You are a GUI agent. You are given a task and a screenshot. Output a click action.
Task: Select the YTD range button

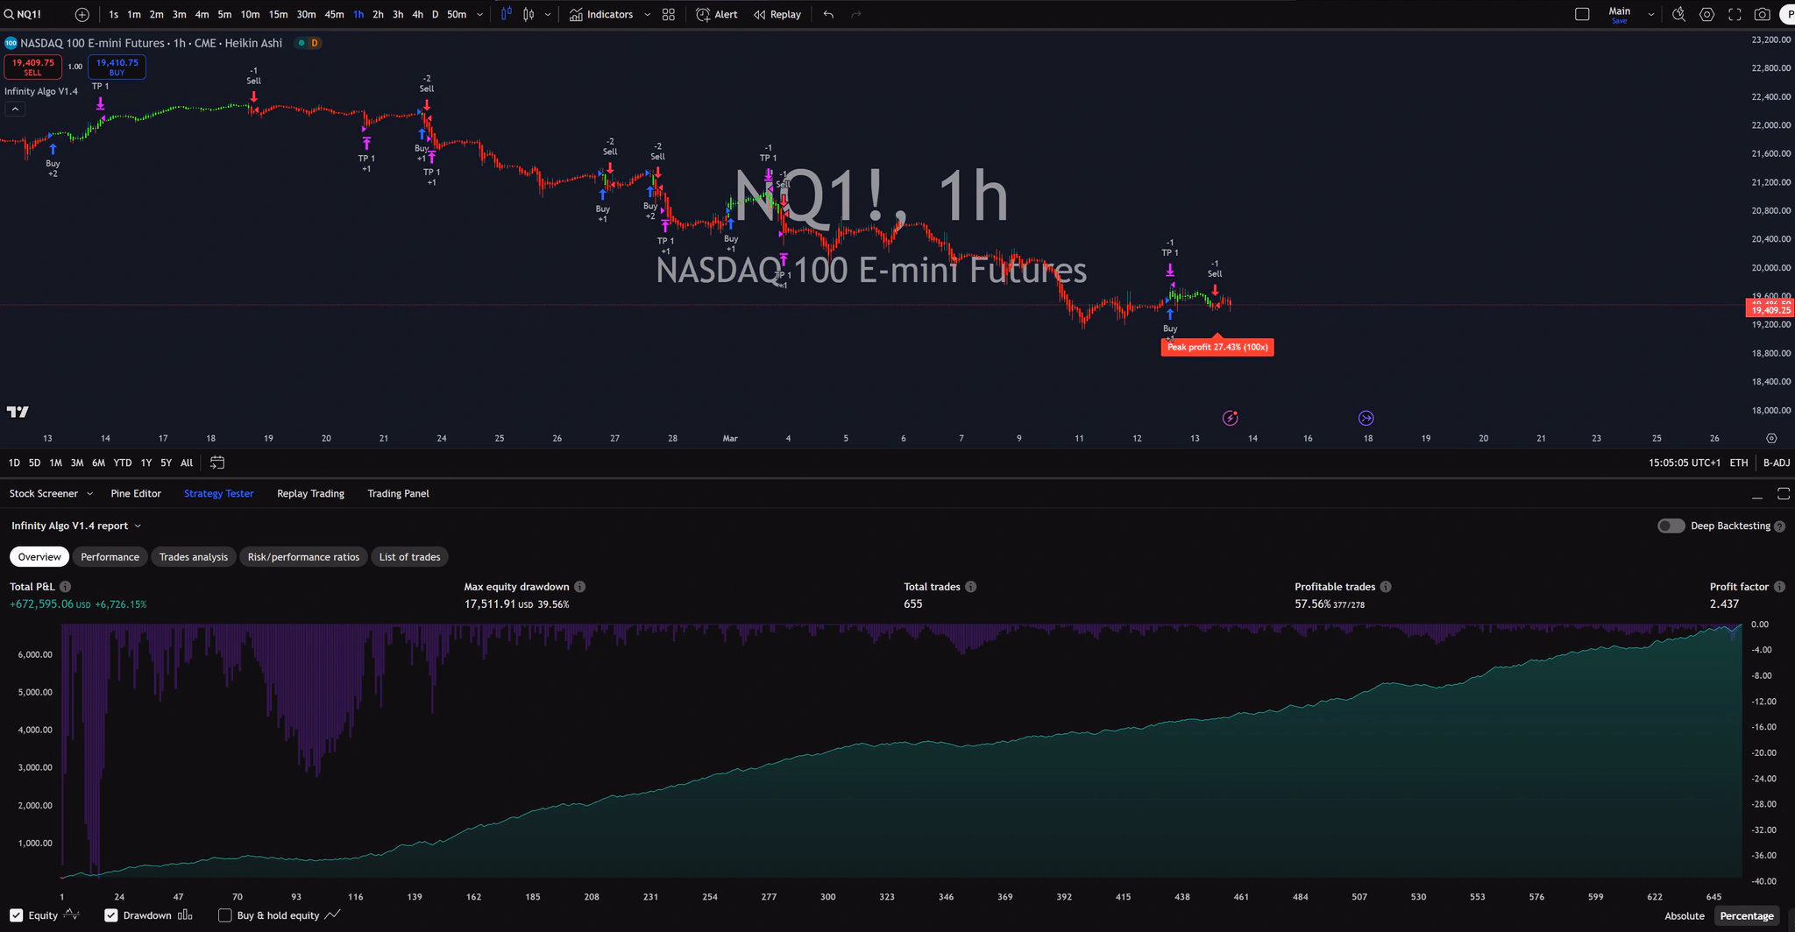pos(122,462)
